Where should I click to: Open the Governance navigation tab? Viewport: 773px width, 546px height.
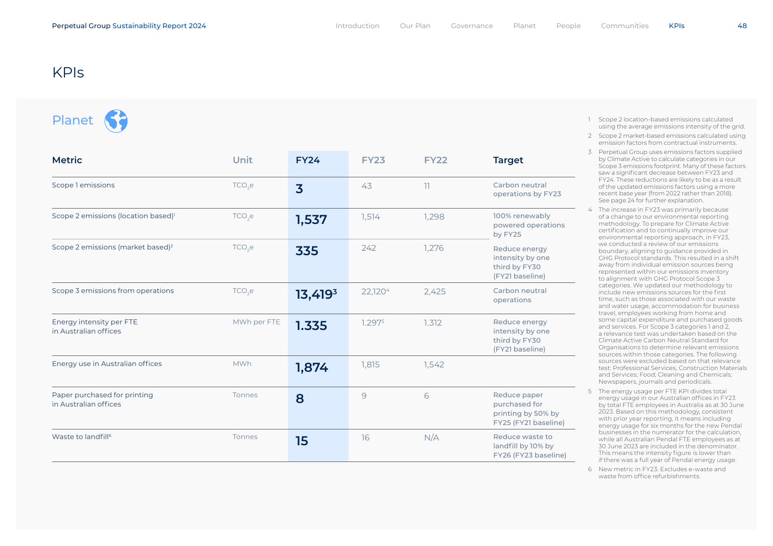coord(472,26)
